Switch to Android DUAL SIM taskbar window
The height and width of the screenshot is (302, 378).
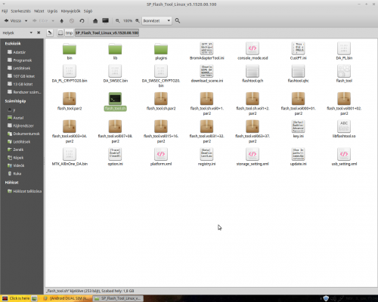tap(66, 298)
